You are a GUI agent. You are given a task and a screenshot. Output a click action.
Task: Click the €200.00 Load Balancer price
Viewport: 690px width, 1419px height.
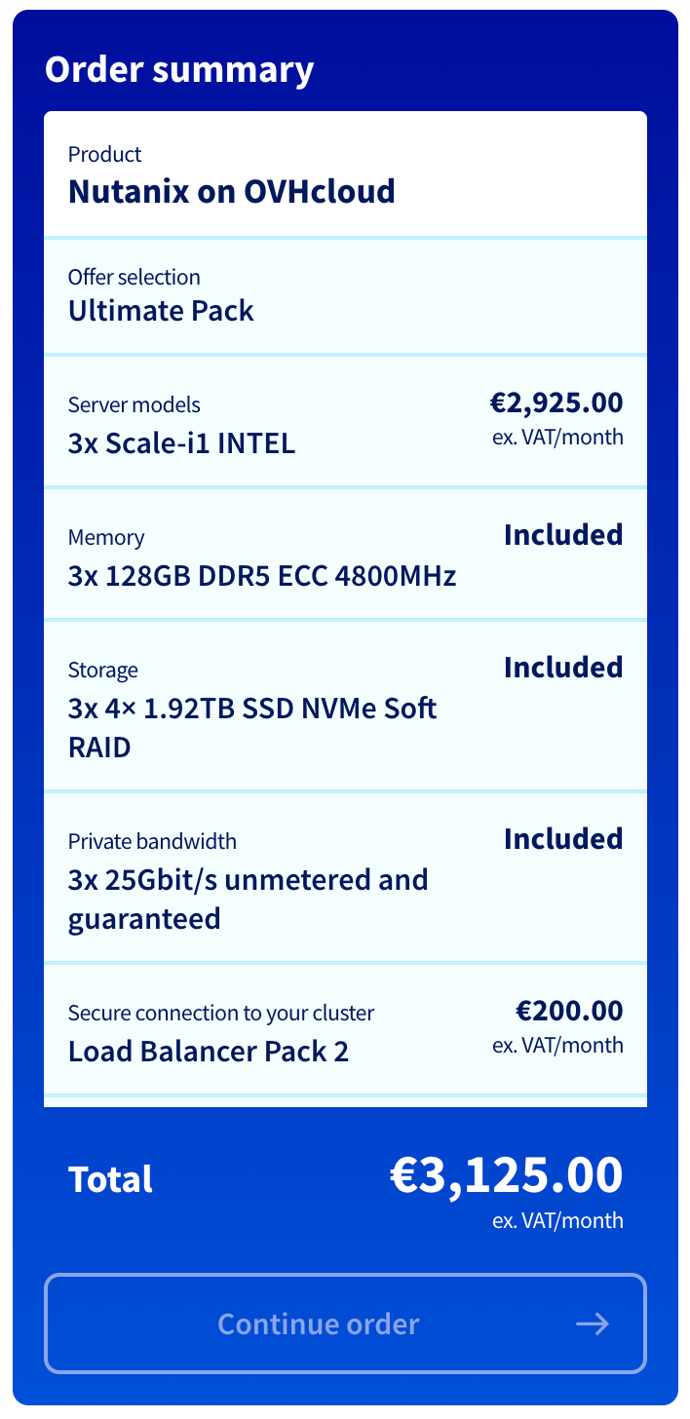(x=569, y=1011)
